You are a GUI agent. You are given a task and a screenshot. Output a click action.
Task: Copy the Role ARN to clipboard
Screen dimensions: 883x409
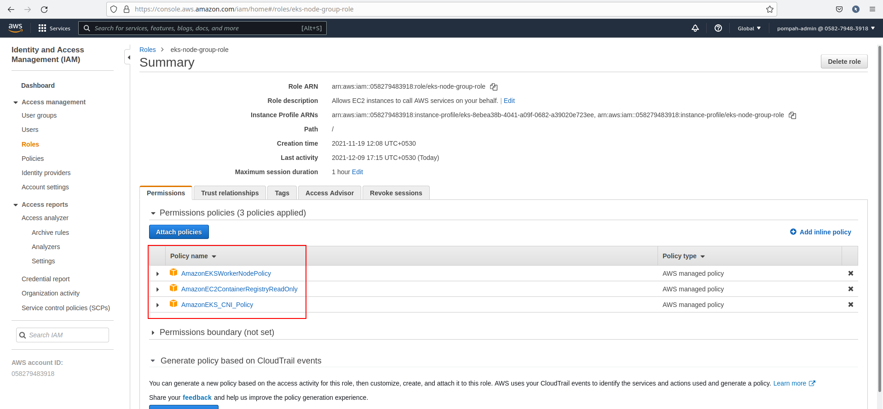pyautogui.click(x=494, y=87)
